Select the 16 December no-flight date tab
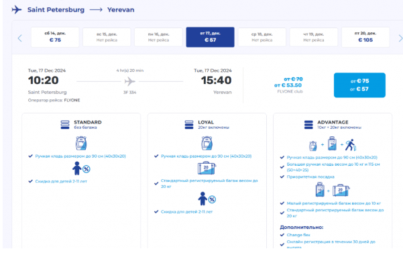The height and width of the screenshot is (253, 403). [158, 38]
